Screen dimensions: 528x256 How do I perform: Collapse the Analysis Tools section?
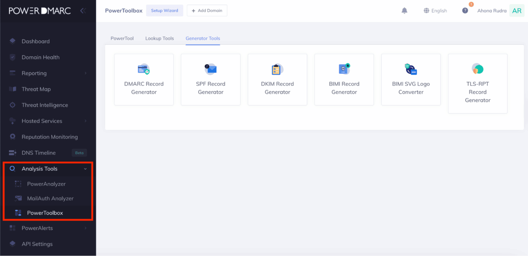(85, 168)
